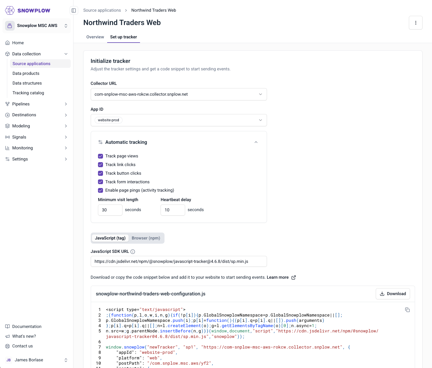Open Data structures in sidebar
This screenshot has width=432, height=368.
click(x=27, y=83)
